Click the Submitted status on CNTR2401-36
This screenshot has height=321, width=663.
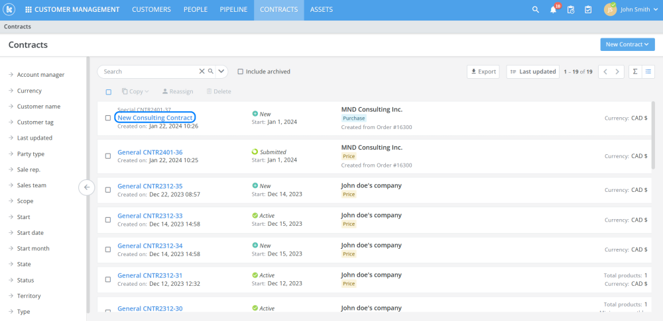[269, 152]
